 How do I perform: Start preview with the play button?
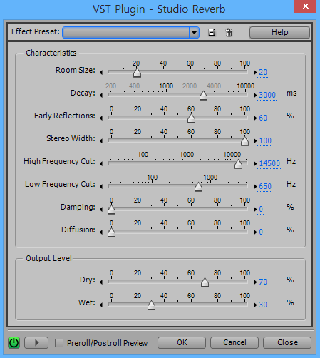36,343
